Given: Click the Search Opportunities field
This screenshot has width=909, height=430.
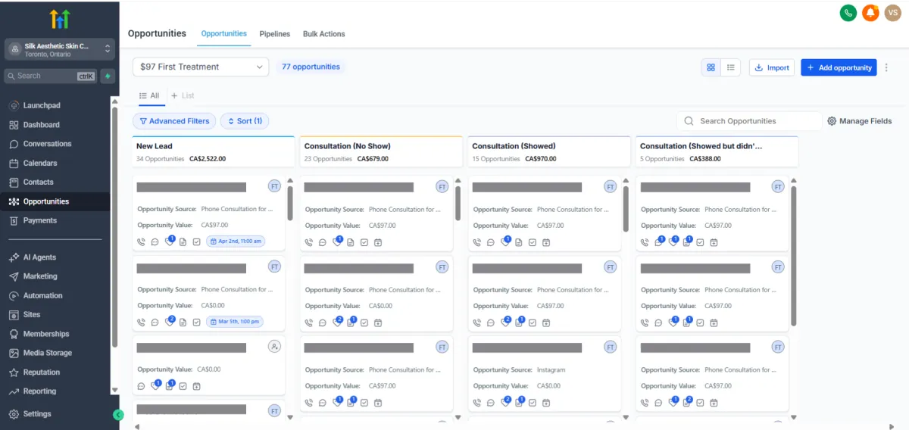Looking at the screenshot, I should pyautogui.click(x=754, y=121).
